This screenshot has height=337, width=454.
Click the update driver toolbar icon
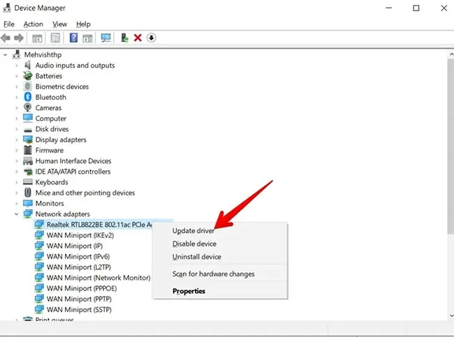pyautogui.click(x=124, y=38)
